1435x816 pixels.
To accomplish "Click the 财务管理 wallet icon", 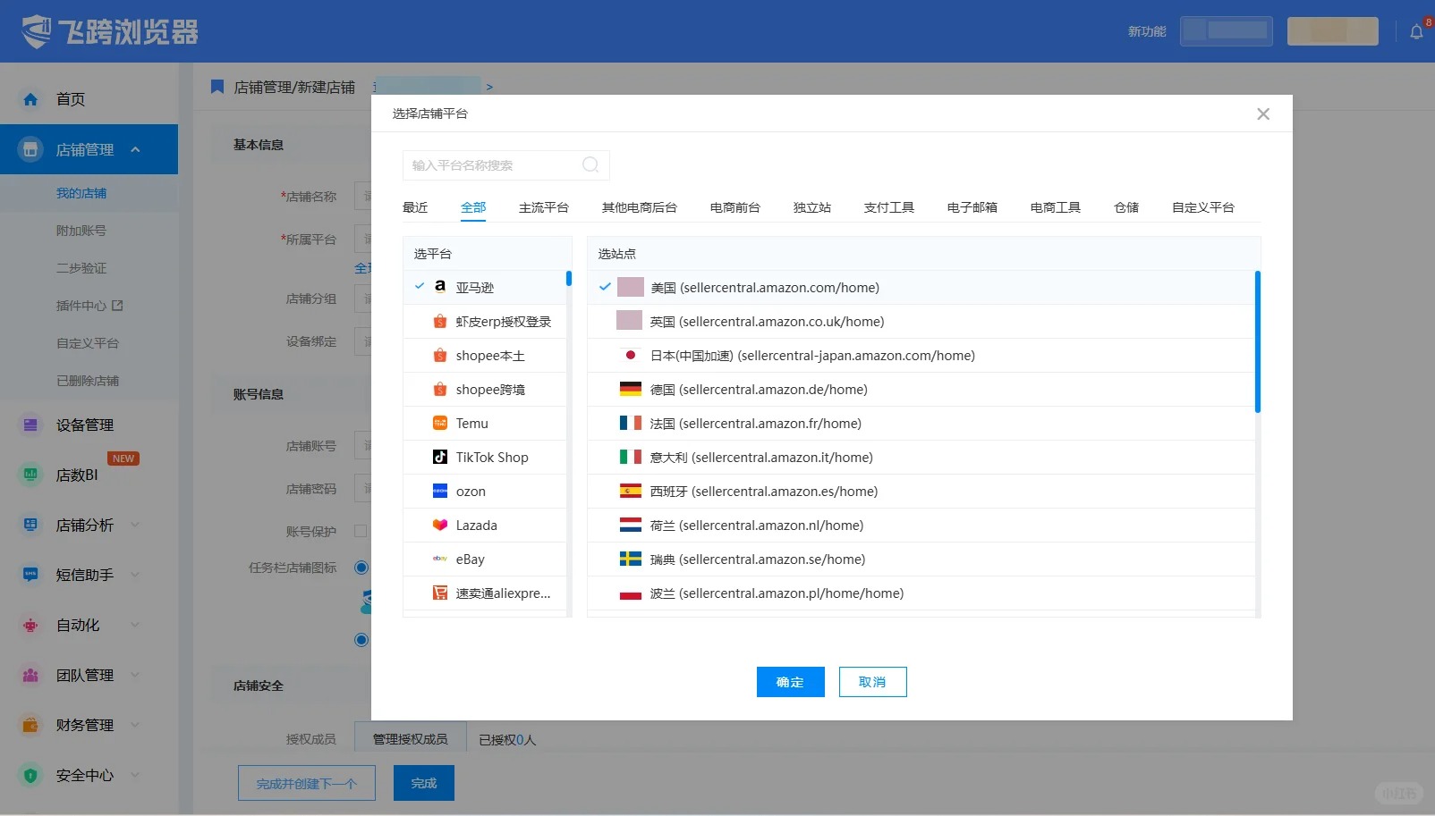I will 30,725.
